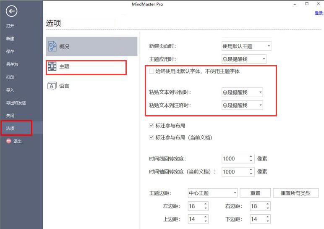Viewport: 324px width, 229px height.
Task: Click the 语言 language icon
Action: [x=52, y=86]
